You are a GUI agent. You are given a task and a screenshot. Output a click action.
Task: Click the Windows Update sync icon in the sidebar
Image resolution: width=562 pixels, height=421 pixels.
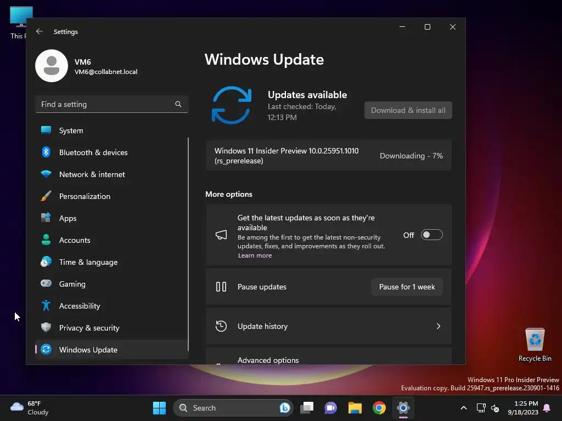click(46, 349)
